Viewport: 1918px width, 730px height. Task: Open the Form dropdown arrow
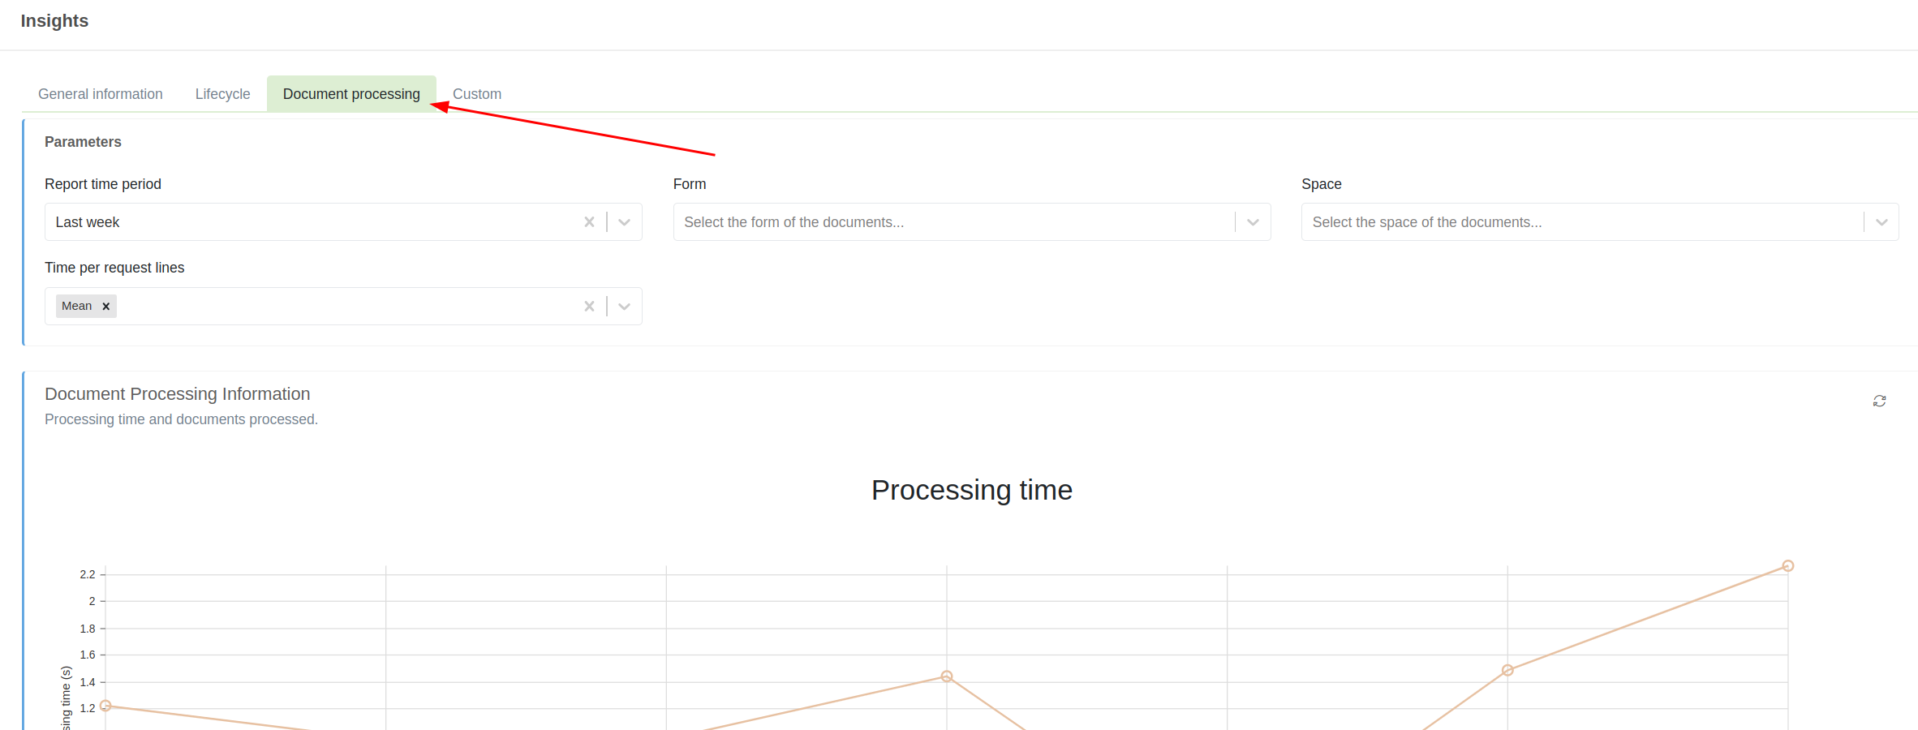tap(1253, 222)
